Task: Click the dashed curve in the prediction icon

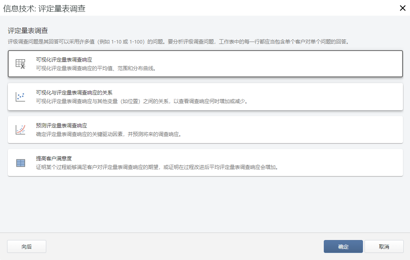Action: point(21,129)
